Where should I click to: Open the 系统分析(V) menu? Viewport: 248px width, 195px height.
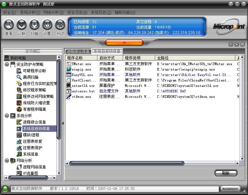30,13
